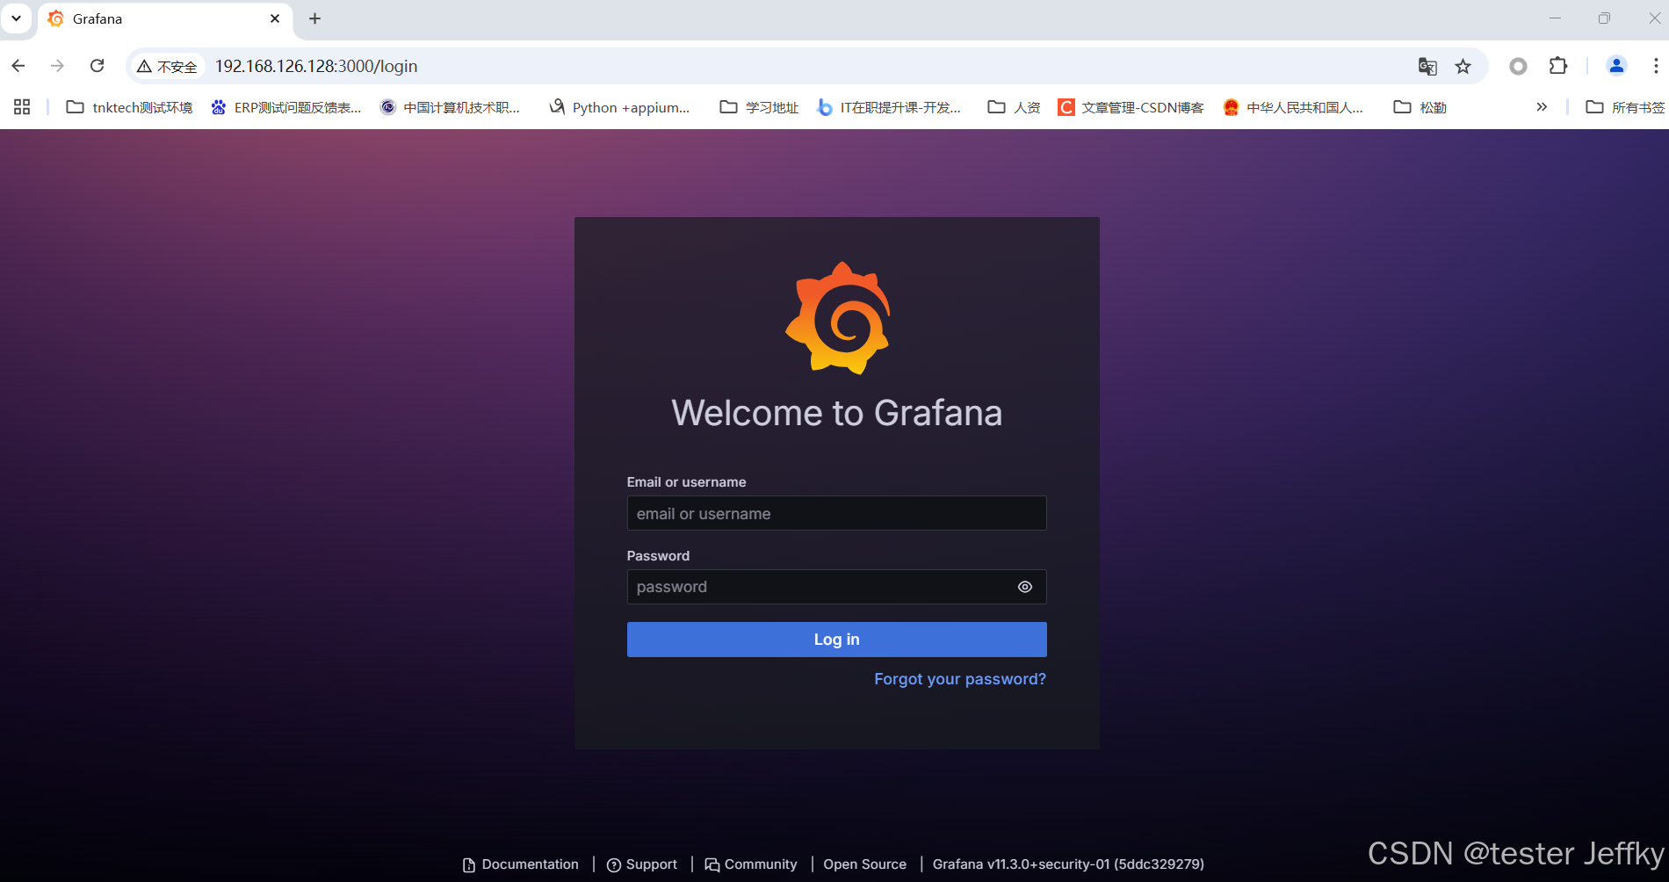The height and width of the screenshot is (882, 1669).
Task: Open the tab search dropdown arrow
Action: click(16, 18)
